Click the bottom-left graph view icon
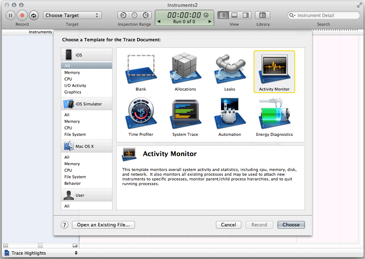The width and height of the screenshot is (365, 259). 5,246
